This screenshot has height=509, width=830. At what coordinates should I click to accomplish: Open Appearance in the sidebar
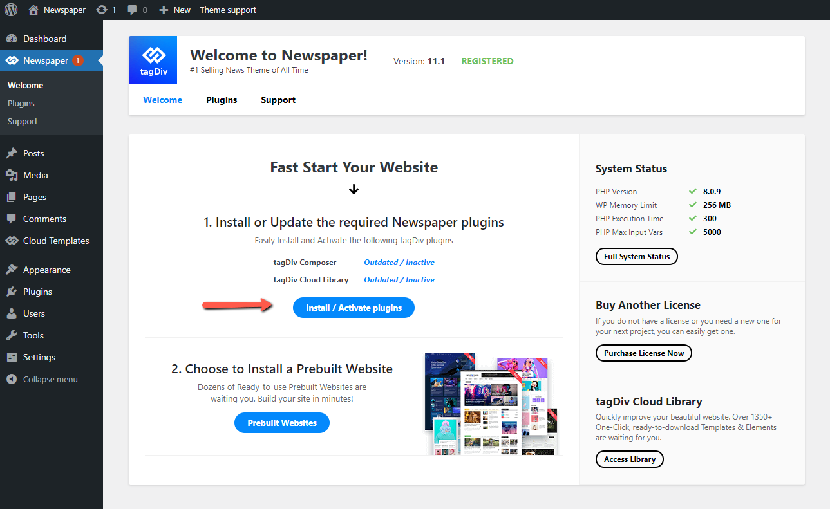pos(47,270)
